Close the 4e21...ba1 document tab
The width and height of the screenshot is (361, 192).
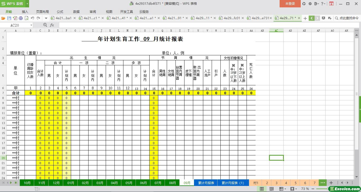(75, 18)
